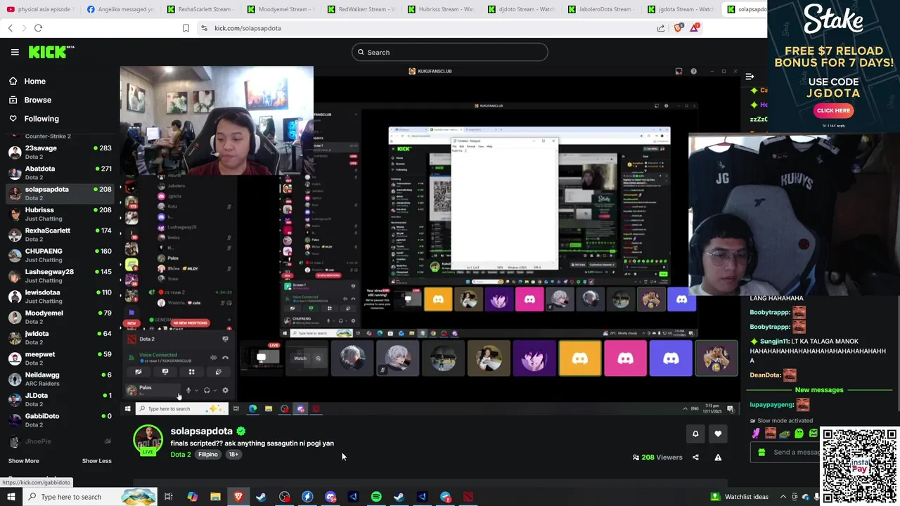Open jwldota channel in sidebar
This screenshot has width=900, height=506.
pyautogui.click(x=60, y=337)
